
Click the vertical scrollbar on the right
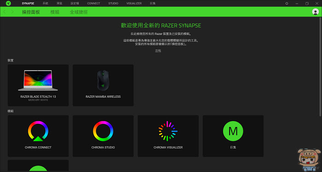[x=321, y=67]
